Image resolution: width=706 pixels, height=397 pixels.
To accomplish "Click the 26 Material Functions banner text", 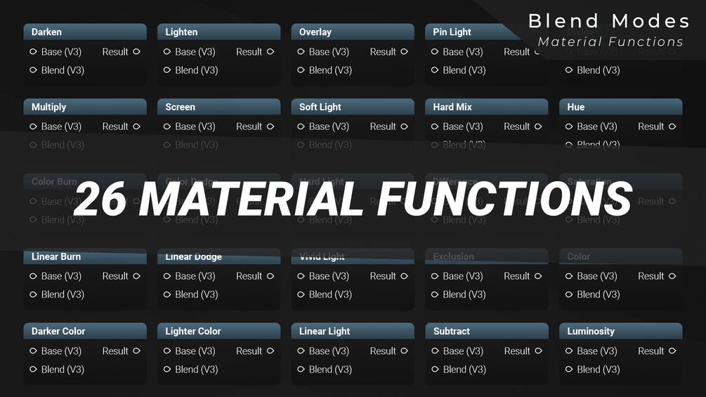I will (353, 198).
